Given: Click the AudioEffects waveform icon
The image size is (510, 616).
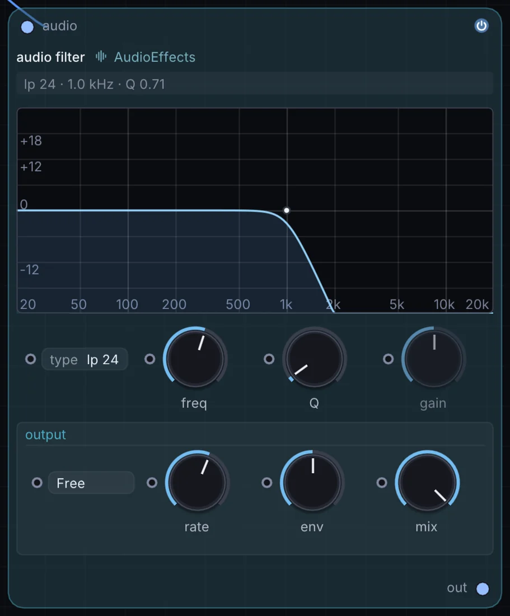Looking at the screenshot, I should (101, 57).
